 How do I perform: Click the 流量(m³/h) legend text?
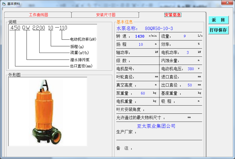pos(80,53)
